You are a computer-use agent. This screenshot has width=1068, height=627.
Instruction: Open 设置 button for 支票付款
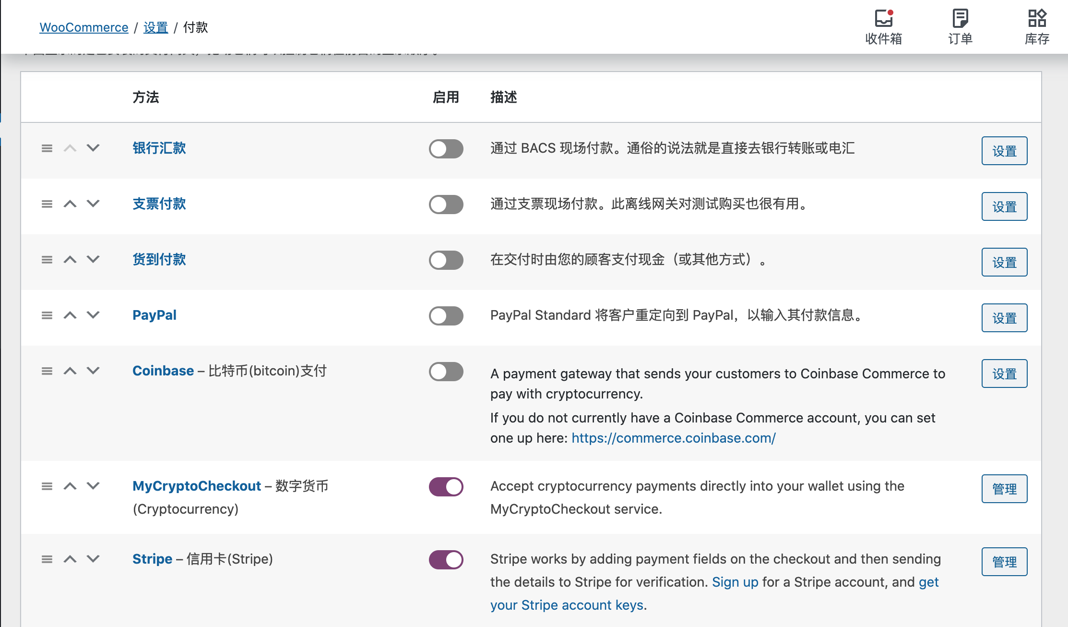coord(1005,206)
